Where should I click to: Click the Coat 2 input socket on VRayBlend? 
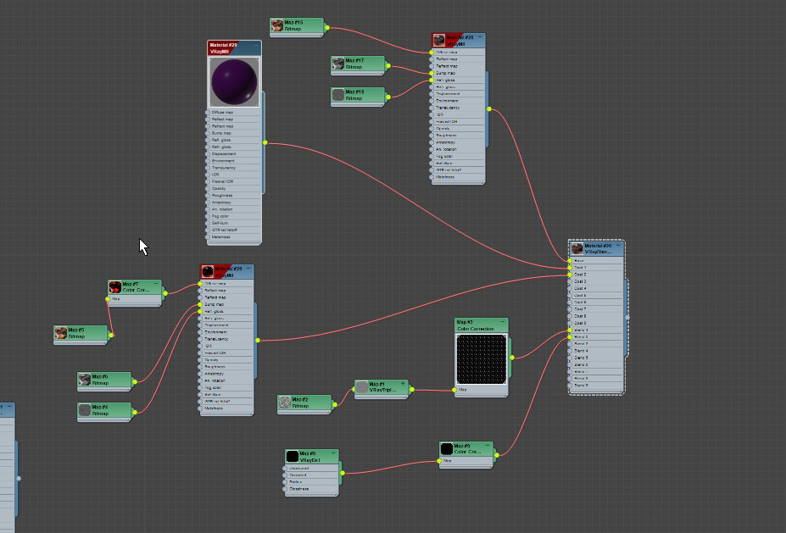click(570, 275)
